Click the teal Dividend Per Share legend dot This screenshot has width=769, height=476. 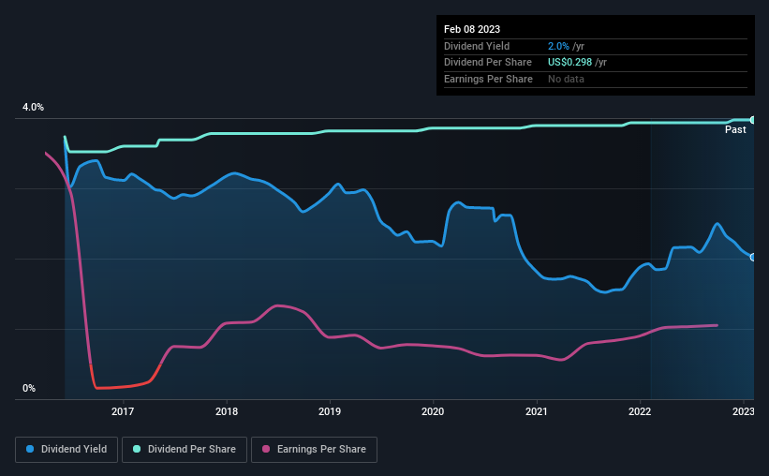coord(137,449)
